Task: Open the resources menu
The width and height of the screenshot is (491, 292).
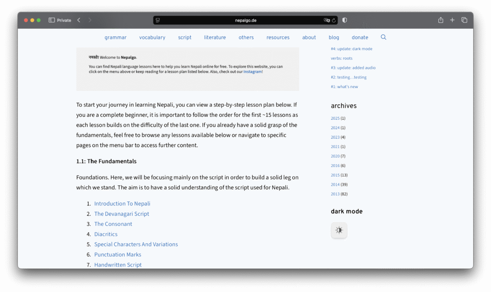Action: [x=278, y=37]
